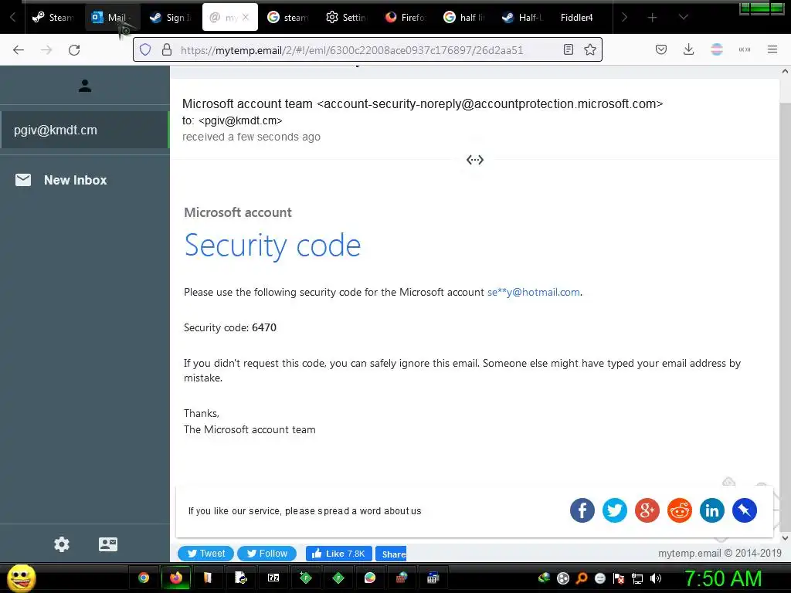The image size is (791, 593).
Task: Bookmark this page with the star icon
Action: click(589, 49)
